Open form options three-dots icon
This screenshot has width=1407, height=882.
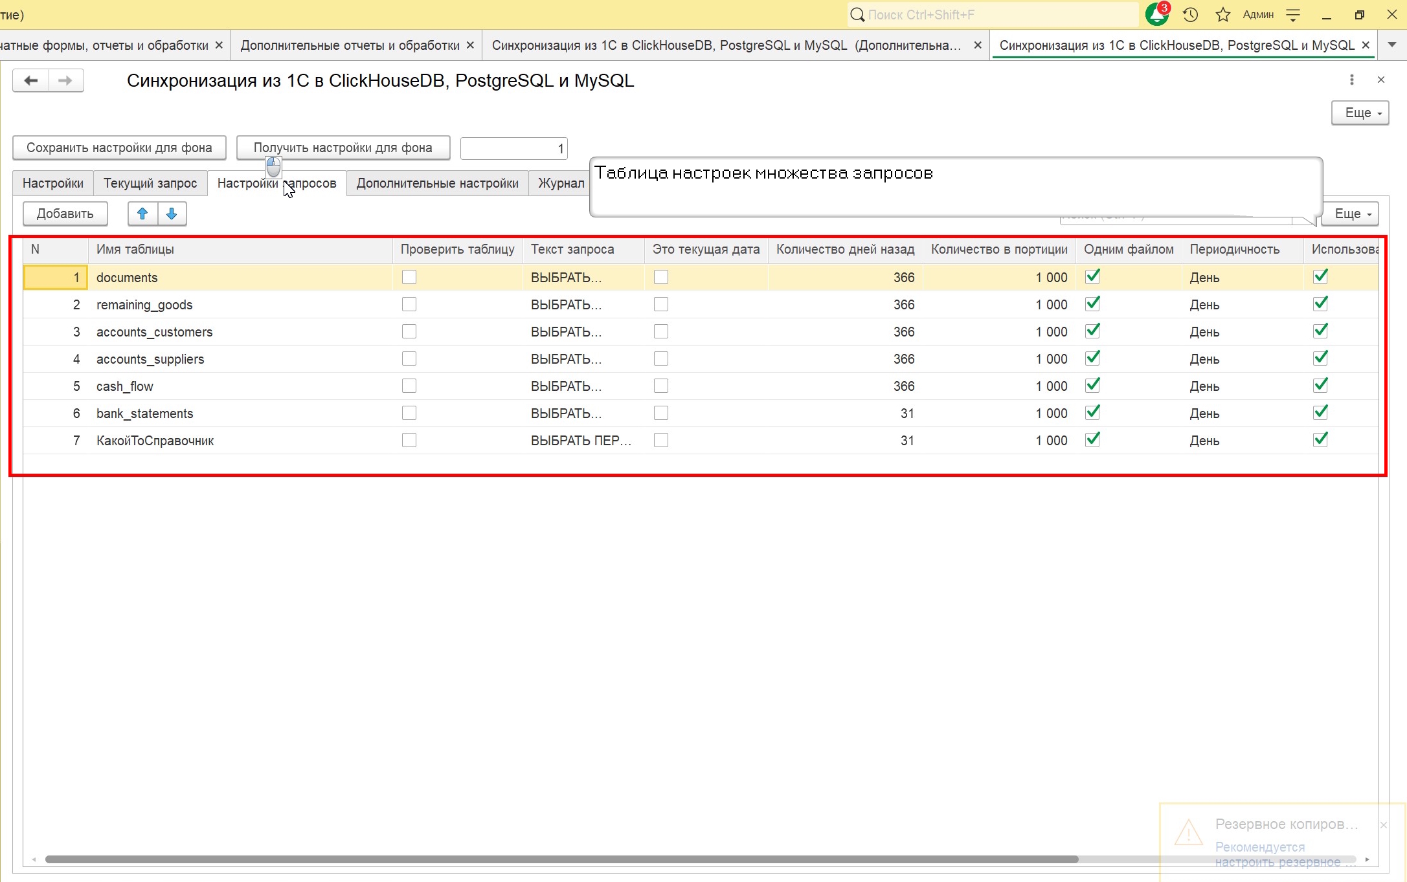(1351, 80)
